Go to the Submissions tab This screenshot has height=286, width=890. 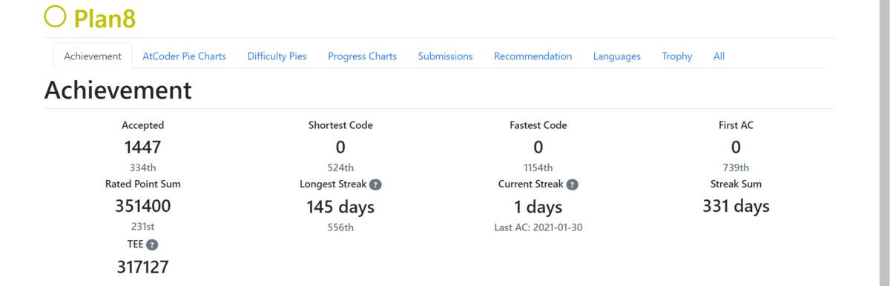coord(445,56)
